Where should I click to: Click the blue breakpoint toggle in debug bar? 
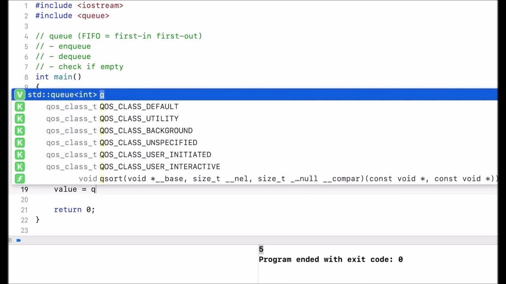pyautogui.click(x=19, y=240)
